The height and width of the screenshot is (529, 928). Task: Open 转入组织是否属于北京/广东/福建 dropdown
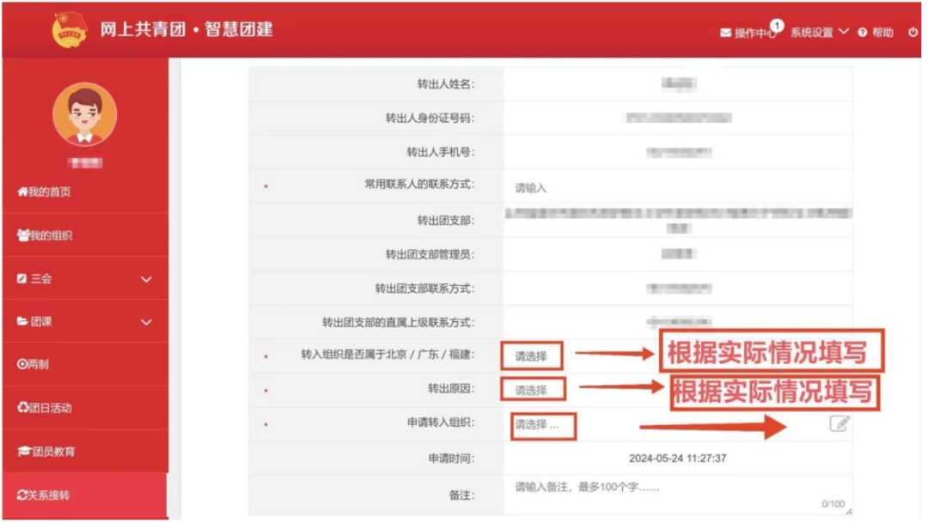(x=531, y=356)
